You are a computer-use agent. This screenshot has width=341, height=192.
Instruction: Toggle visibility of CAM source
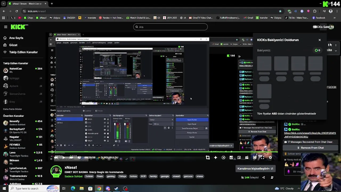[105, 126]
